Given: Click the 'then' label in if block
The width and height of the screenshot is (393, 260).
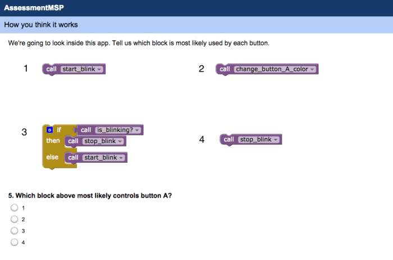Looking at the screenshot, I should [53, 140].
